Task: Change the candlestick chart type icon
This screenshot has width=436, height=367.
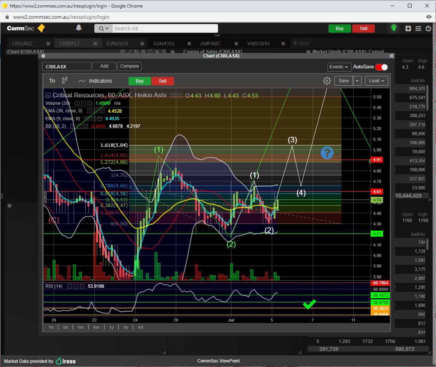Action: (65, 80)
